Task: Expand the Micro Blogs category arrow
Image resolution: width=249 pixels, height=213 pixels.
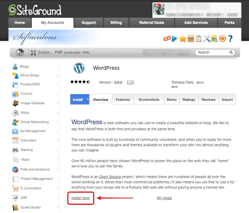Action: [57, 75]
